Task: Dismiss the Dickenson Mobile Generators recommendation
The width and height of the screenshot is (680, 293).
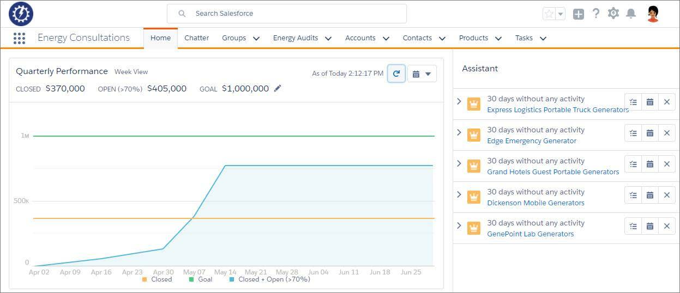Action: [667, 195]
